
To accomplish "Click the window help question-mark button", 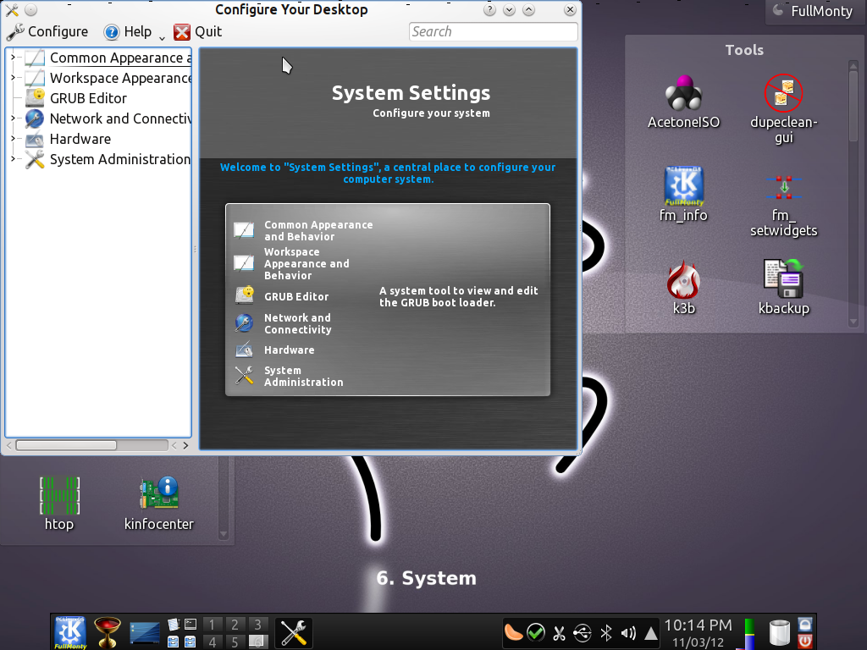I will (489, 10).
